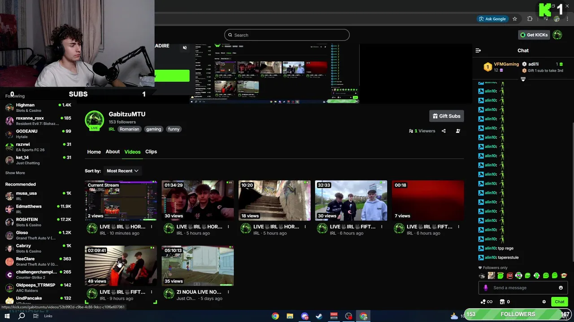The height and width of the screenshot is (322, 574).
Task: Open roxanne_roxx channel in sidebar
Action: pos(38,121)
